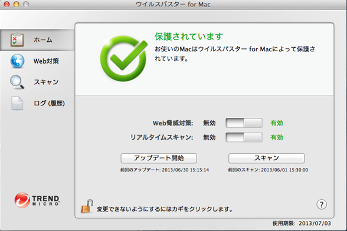Screen dimensions: 347x231
Task: Open the ログ (履歴) sidebar label
Action: 49,103
